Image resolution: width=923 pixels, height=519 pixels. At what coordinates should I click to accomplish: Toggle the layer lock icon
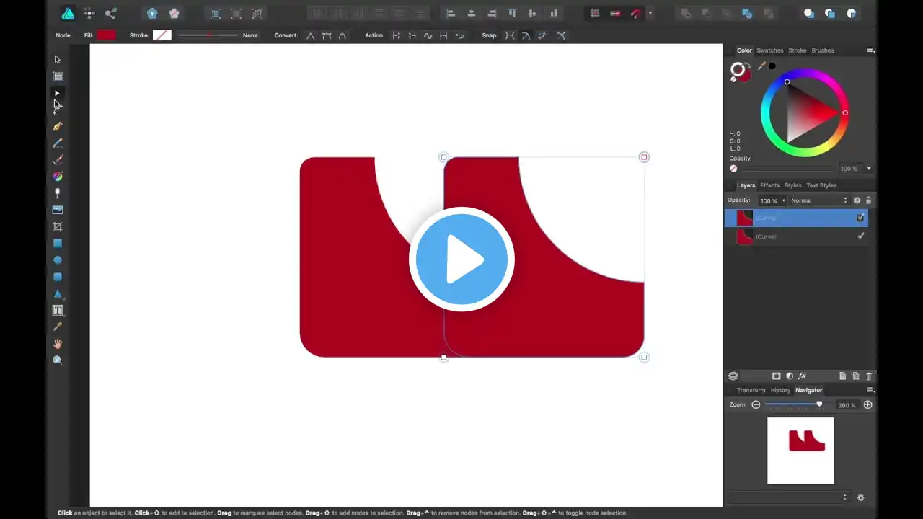click(868, 200)
